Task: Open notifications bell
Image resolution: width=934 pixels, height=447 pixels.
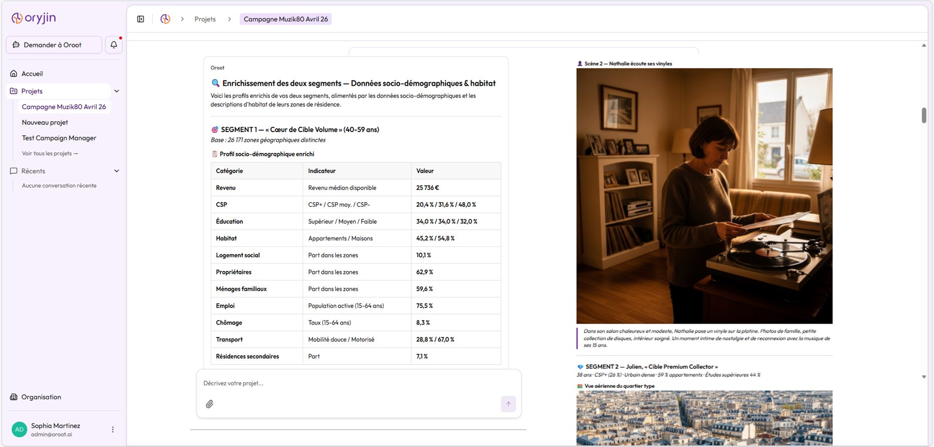Action: (114, 45)
